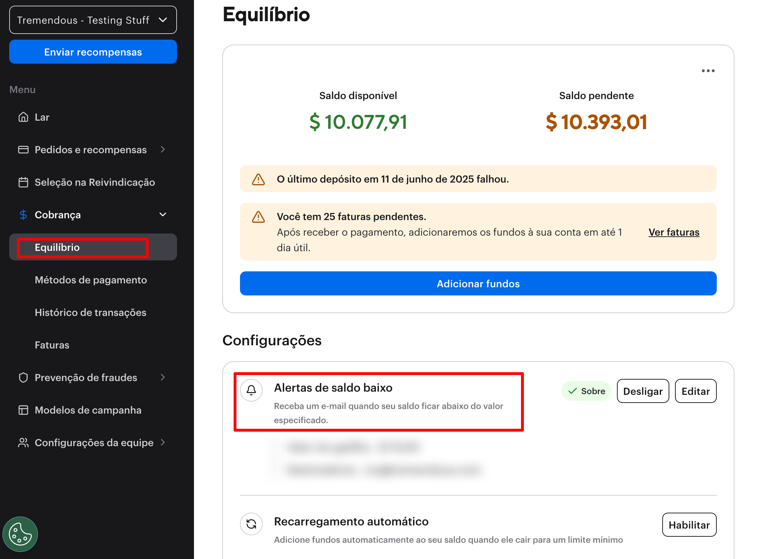761x559 pixels.
Task: Open the cookie preferences icon
Action: click(20, 534)
